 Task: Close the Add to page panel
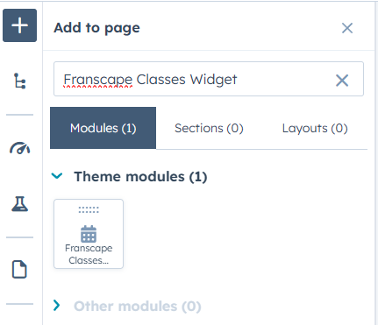tap(347, 28)
